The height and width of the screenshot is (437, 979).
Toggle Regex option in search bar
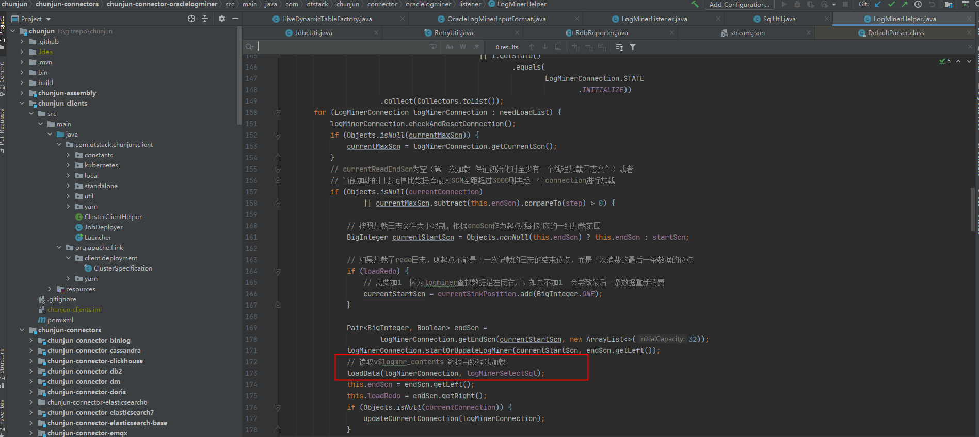coord(476,47)
